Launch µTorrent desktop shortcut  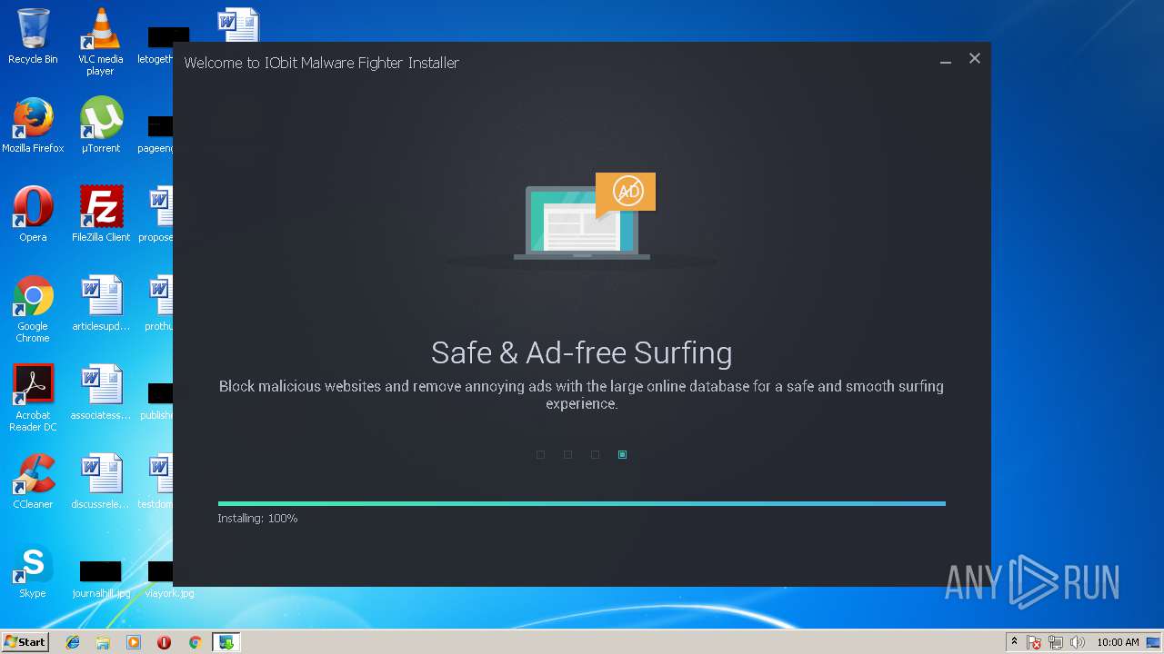point(100,124)
